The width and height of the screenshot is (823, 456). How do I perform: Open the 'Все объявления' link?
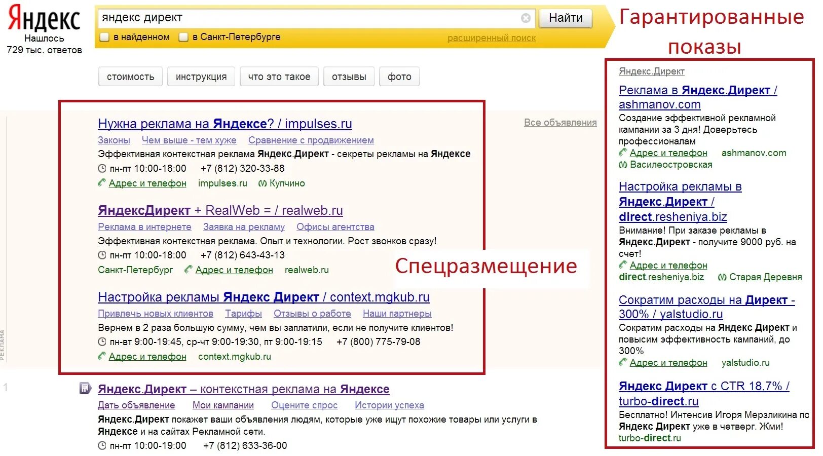click(560, 122)
